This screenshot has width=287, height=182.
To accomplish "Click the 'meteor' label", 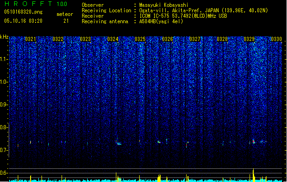I will tap(65, 14).
